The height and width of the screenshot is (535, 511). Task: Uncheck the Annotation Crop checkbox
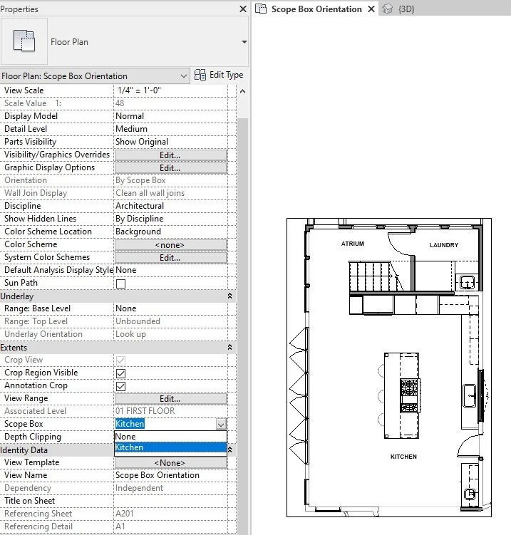tap(121, 386)
